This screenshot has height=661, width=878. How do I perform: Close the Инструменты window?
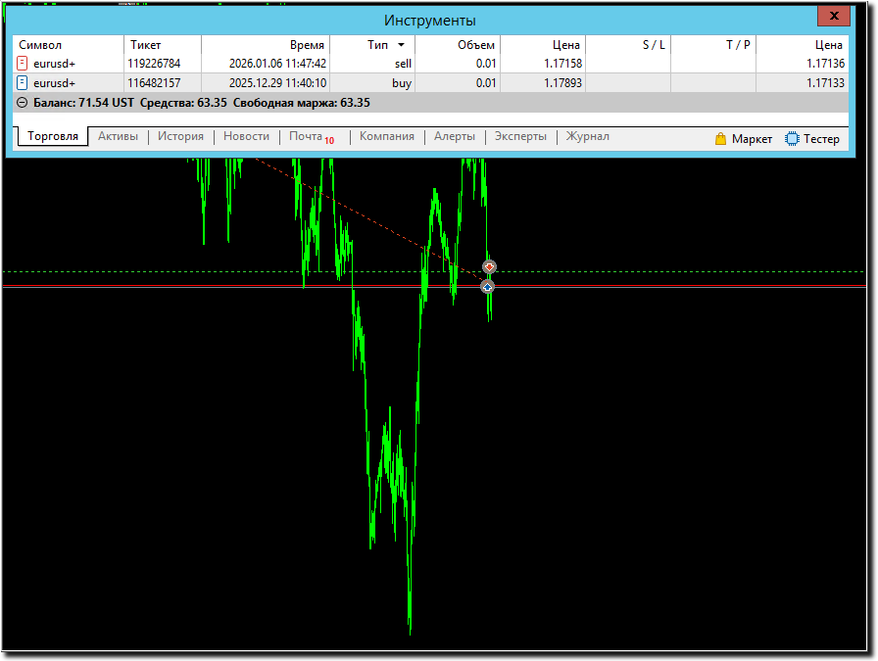pyautogui.click(x=834, y=18)
